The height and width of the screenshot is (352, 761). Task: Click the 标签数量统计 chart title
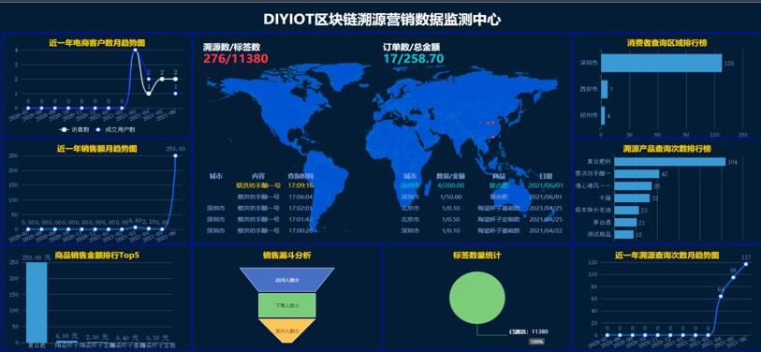[477, 255]
